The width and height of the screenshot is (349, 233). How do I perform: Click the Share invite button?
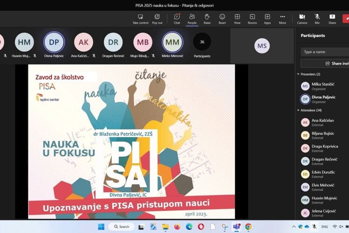(325, 64)
